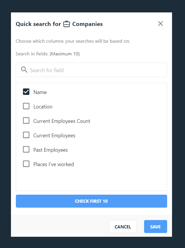Enable the Location checkbox
Screen dimensions: 185x248
tap(26, 106)
